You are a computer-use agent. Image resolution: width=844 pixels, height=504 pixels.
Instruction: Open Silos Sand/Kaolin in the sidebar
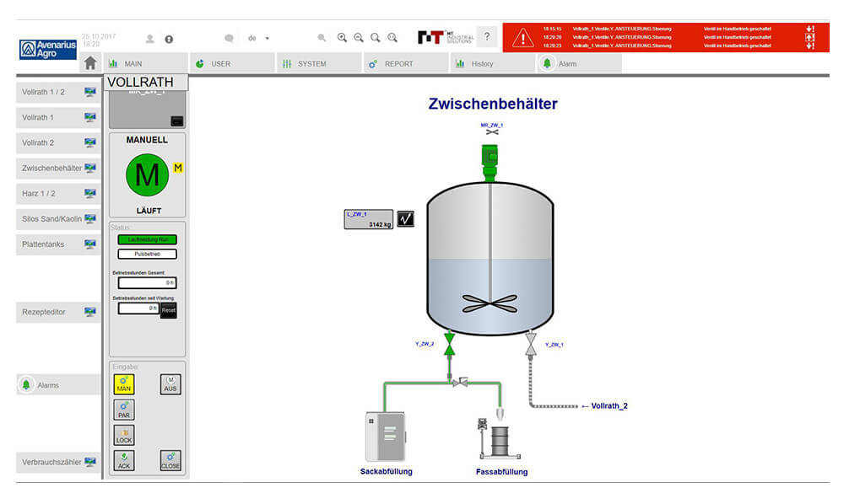pyautogui.click(x=59, y=218)
